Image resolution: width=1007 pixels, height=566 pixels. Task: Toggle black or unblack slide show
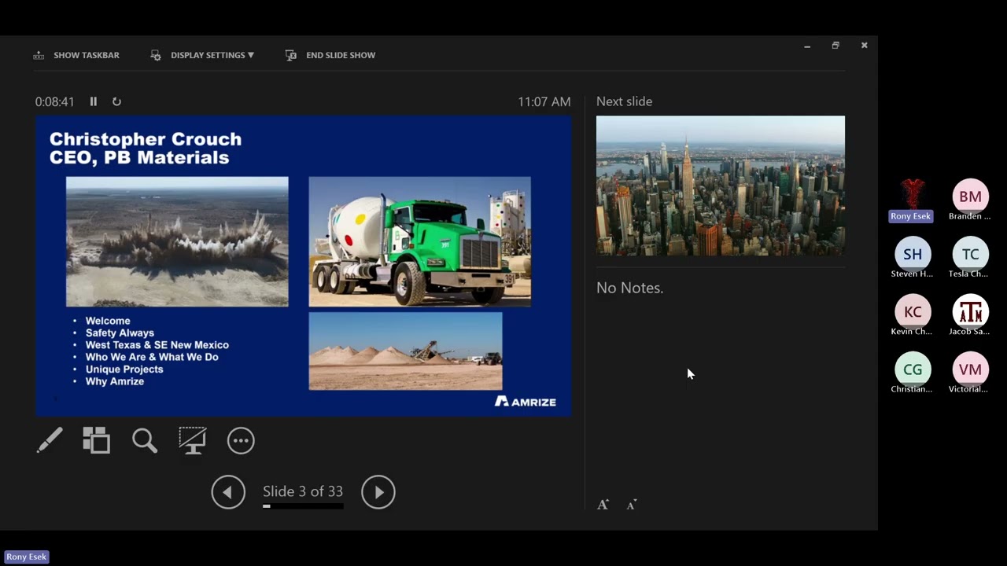coord(193,440)
